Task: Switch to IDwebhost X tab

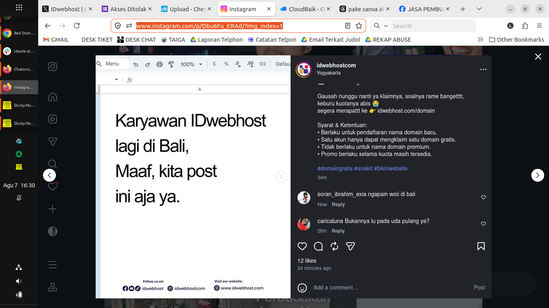Action: pos(67,9)
